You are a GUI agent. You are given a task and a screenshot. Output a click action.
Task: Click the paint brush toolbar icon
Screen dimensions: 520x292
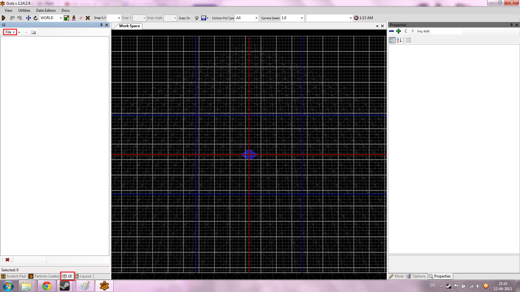pos(74,18)
